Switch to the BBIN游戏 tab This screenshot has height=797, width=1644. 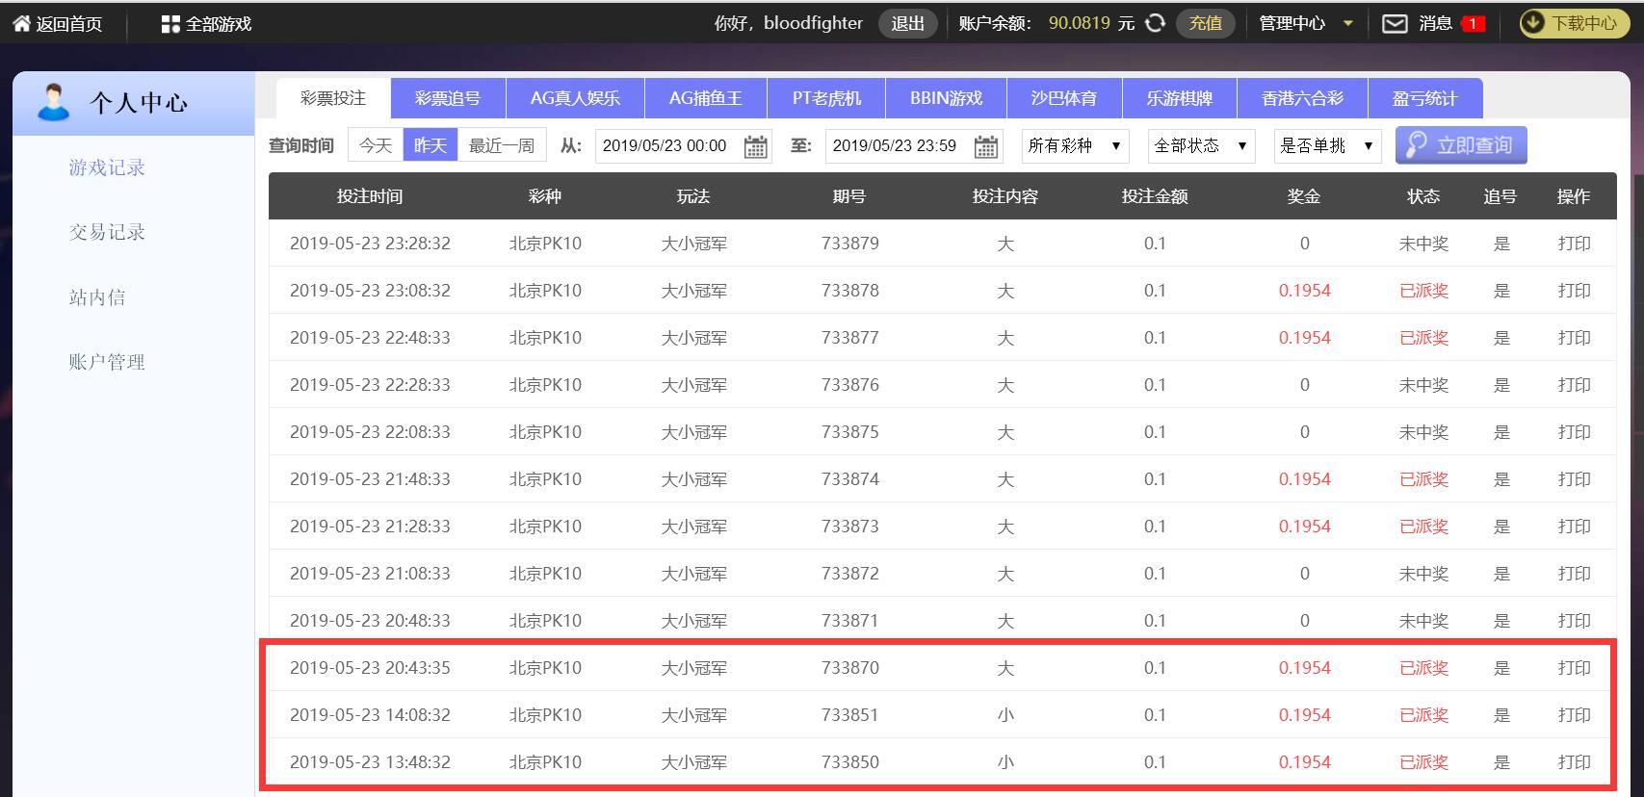(x=947, y=98)
